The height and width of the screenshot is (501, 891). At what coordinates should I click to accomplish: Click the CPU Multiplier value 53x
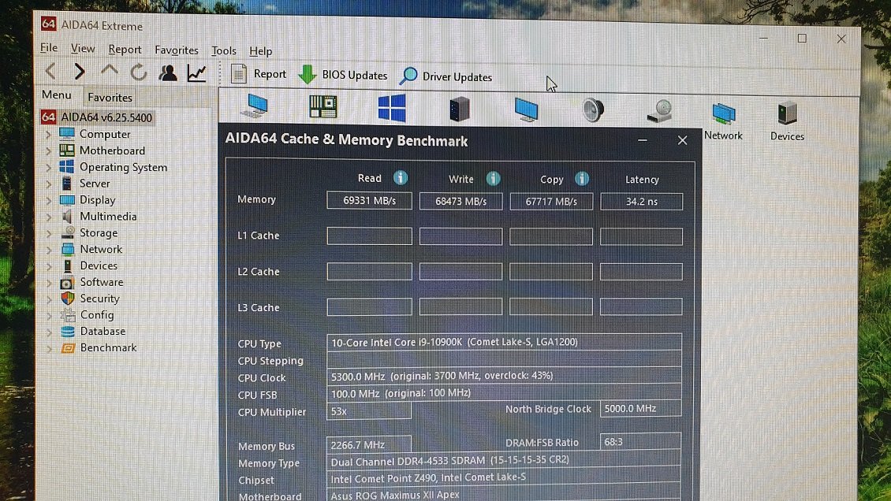(369, 411)
